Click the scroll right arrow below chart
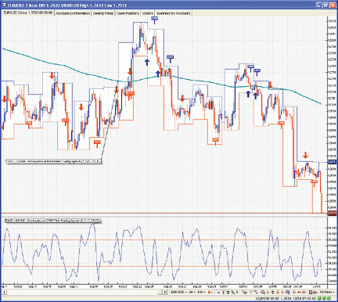 click(x=165, y=292)
